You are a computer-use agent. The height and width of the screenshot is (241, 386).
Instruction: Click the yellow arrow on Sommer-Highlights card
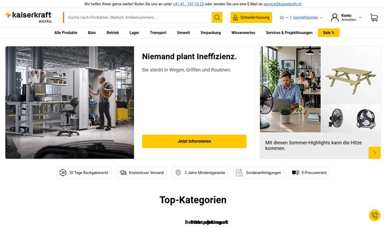[374, 153]
